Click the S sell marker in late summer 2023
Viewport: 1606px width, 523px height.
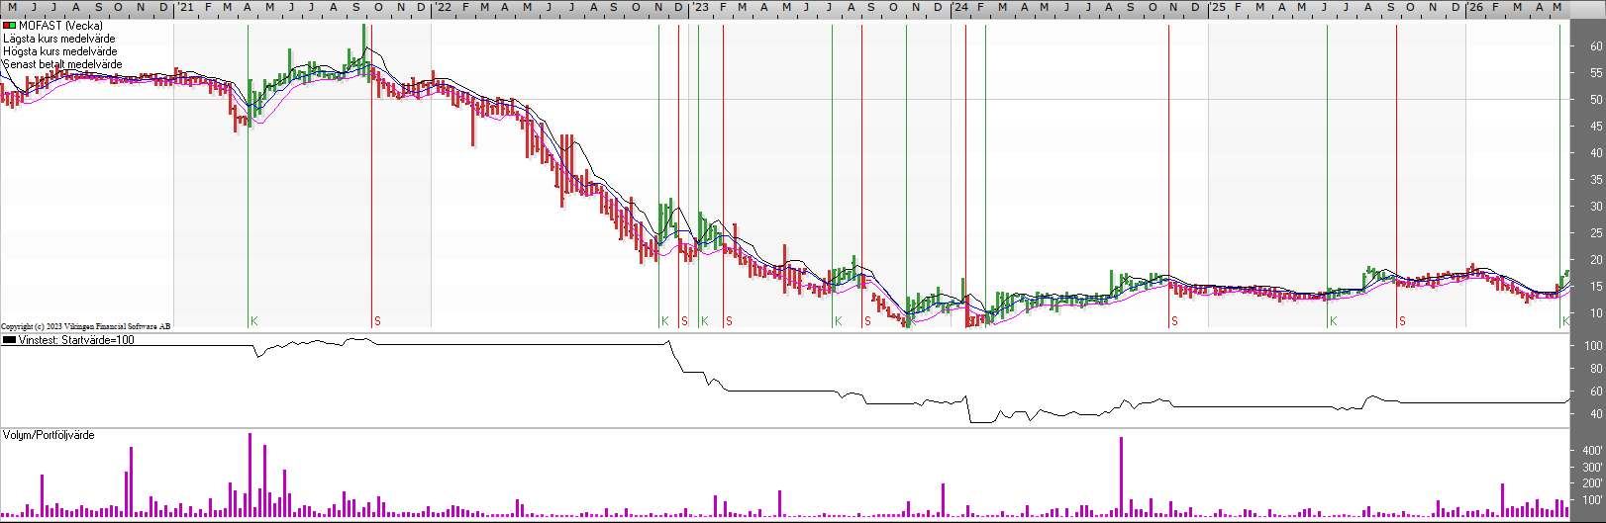pyautogui.click(x=867, y=321)
